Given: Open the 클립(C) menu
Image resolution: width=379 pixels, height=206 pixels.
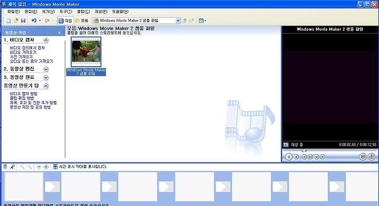Looking at the screenshot, I should [83, 12].
